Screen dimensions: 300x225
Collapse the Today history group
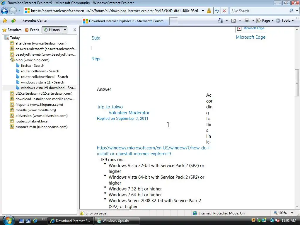tap(12, 38)
